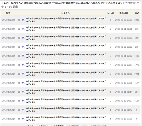Image resolution: width=142 pixels, height=126 pixels.
Task: Select the momentum value 1694
Action: pos(137,83)
